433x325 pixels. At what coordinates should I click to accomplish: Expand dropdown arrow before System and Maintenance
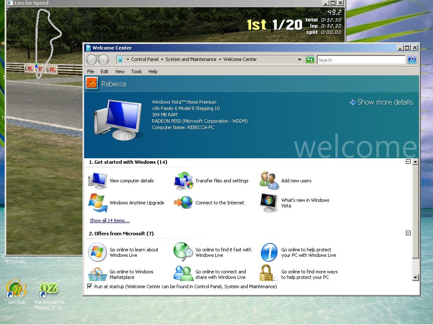(x=162, y=59)
